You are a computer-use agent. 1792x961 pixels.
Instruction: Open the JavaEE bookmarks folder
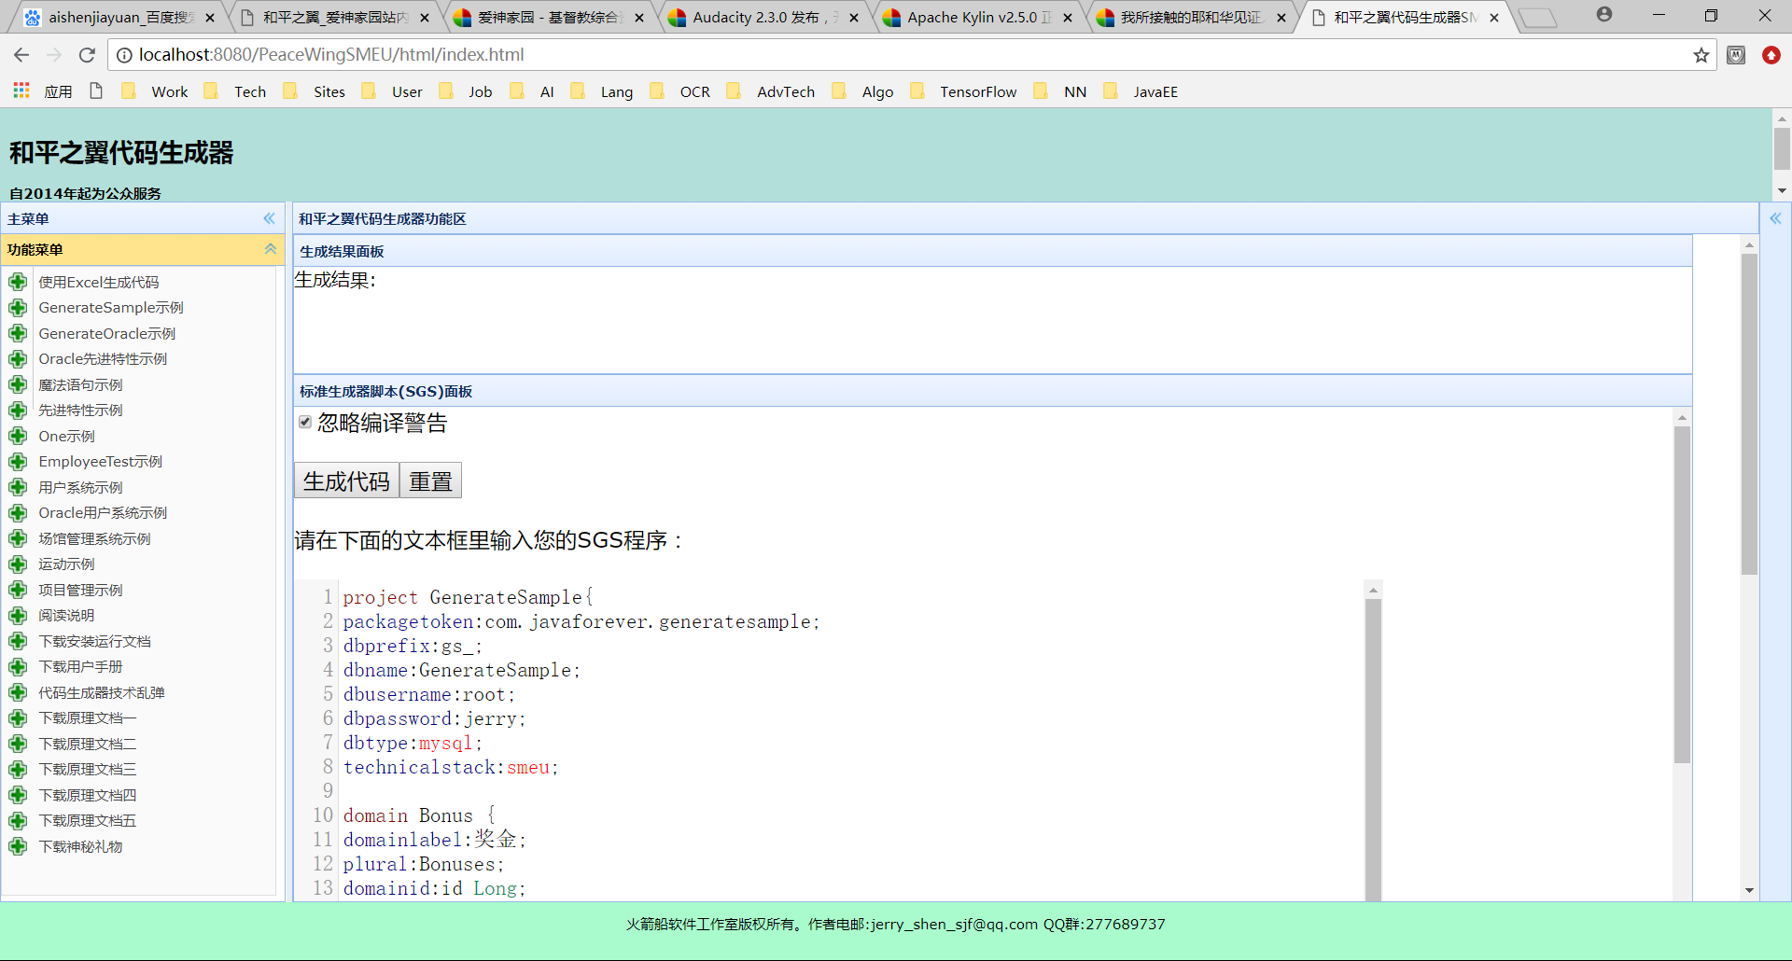click(1141, 91)
